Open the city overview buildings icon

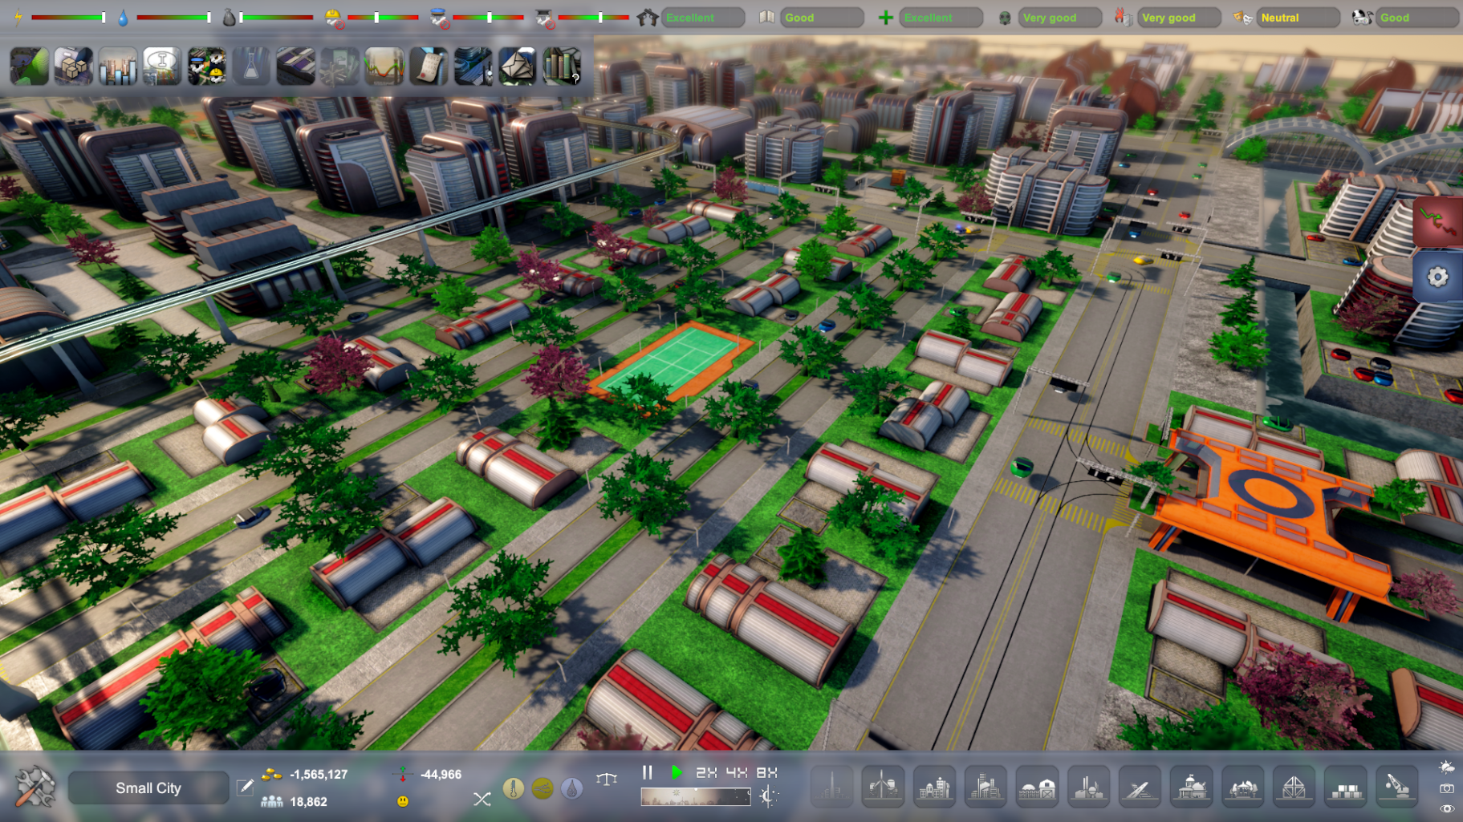(x=473, y=66)
